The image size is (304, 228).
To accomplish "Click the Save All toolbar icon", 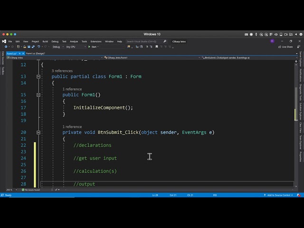I will click(x=33, y=47).
